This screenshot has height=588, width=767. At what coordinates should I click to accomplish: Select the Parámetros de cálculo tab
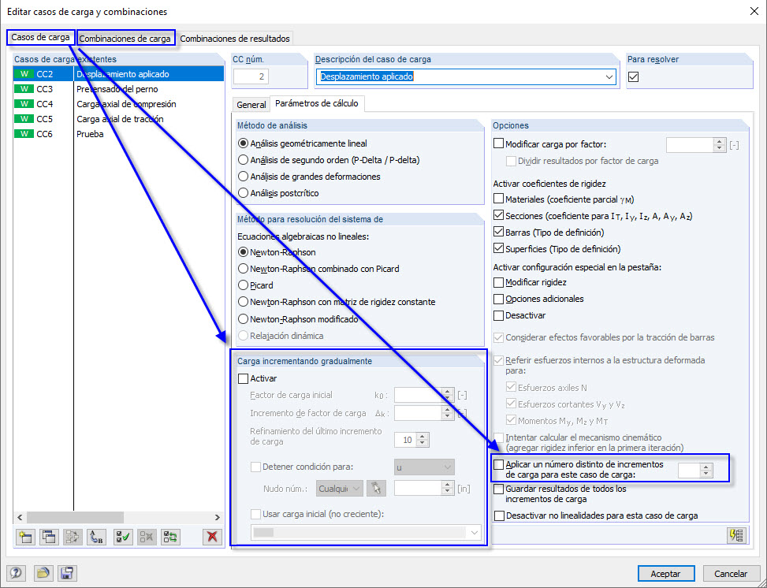pos(316,103)
